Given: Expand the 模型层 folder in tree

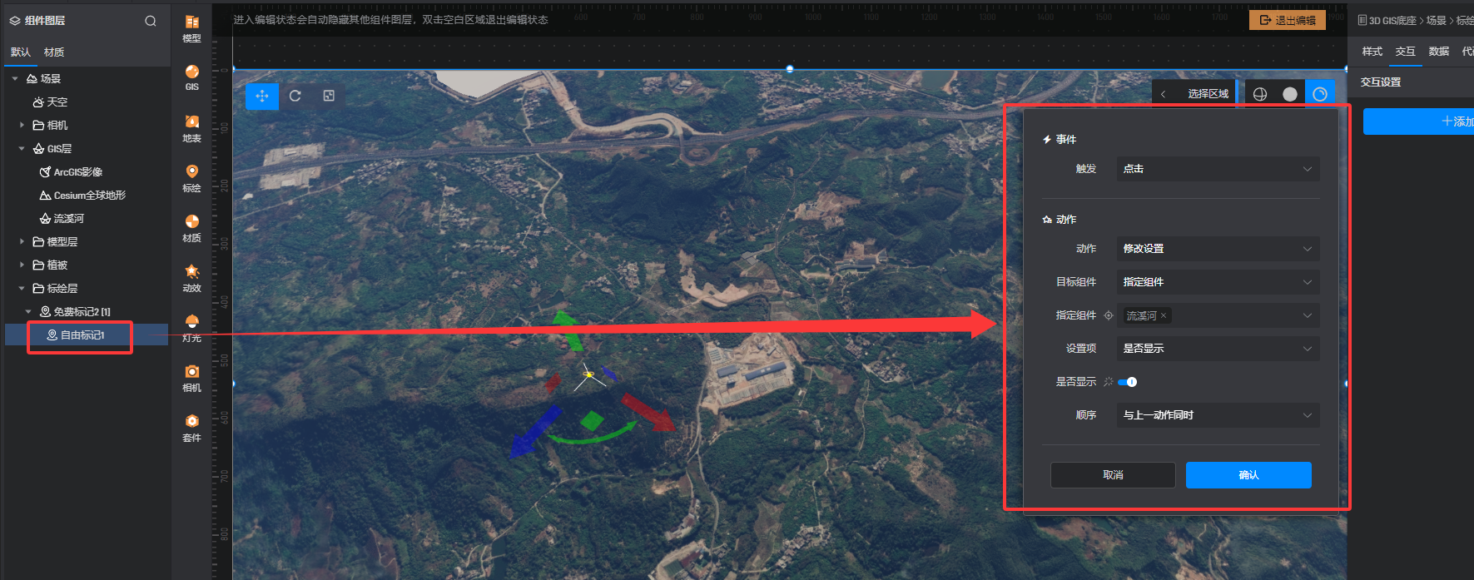Looking at the screenshot, I should 22,242.
